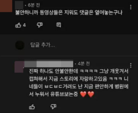
Task: Open more options for the 6분 전 comment
Action: click(131, 7)
